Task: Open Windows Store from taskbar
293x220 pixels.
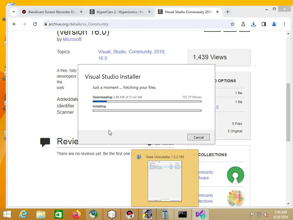Action: [x=58, y=214]
